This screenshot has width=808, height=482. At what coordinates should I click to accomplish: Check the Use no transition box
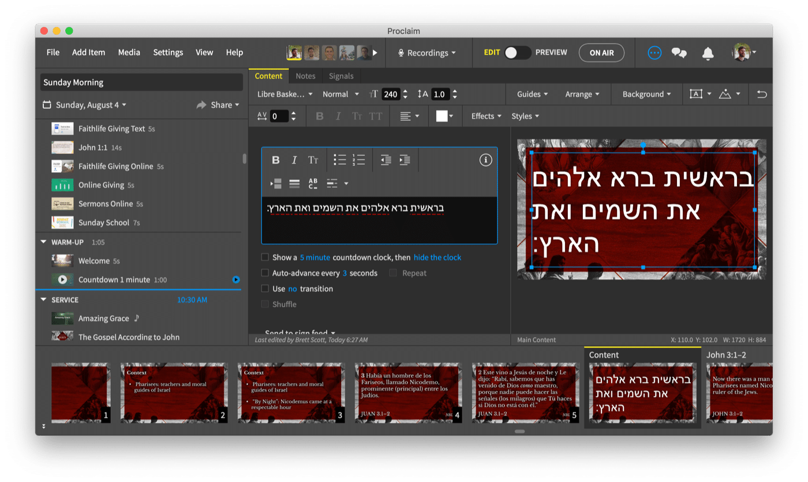265,288
